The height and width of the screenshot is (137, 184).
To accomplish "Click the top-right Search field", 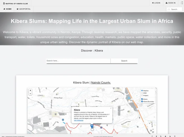I will pos(174,9).
